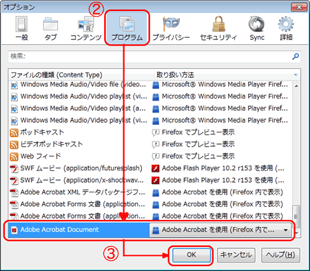Open the コンテンツ (Content) panel
Screen dimensions: 310x271
[x=85, y=28]
